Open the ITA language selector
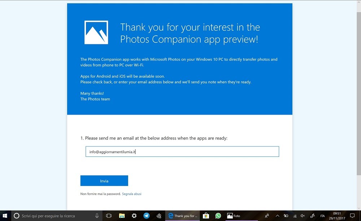 point(322,216)
